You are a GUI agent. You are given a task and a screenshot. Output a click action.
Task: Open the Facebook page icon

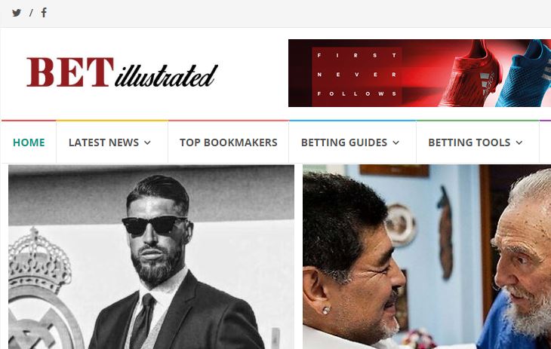tap(44, 13)
